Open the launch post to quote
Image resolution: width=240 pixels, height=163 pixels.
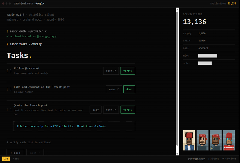pos(111,110)
